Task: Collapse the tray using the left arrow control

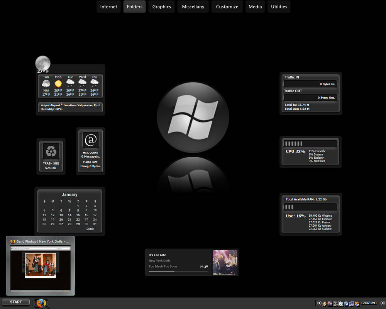Action: tap(319, 303)
